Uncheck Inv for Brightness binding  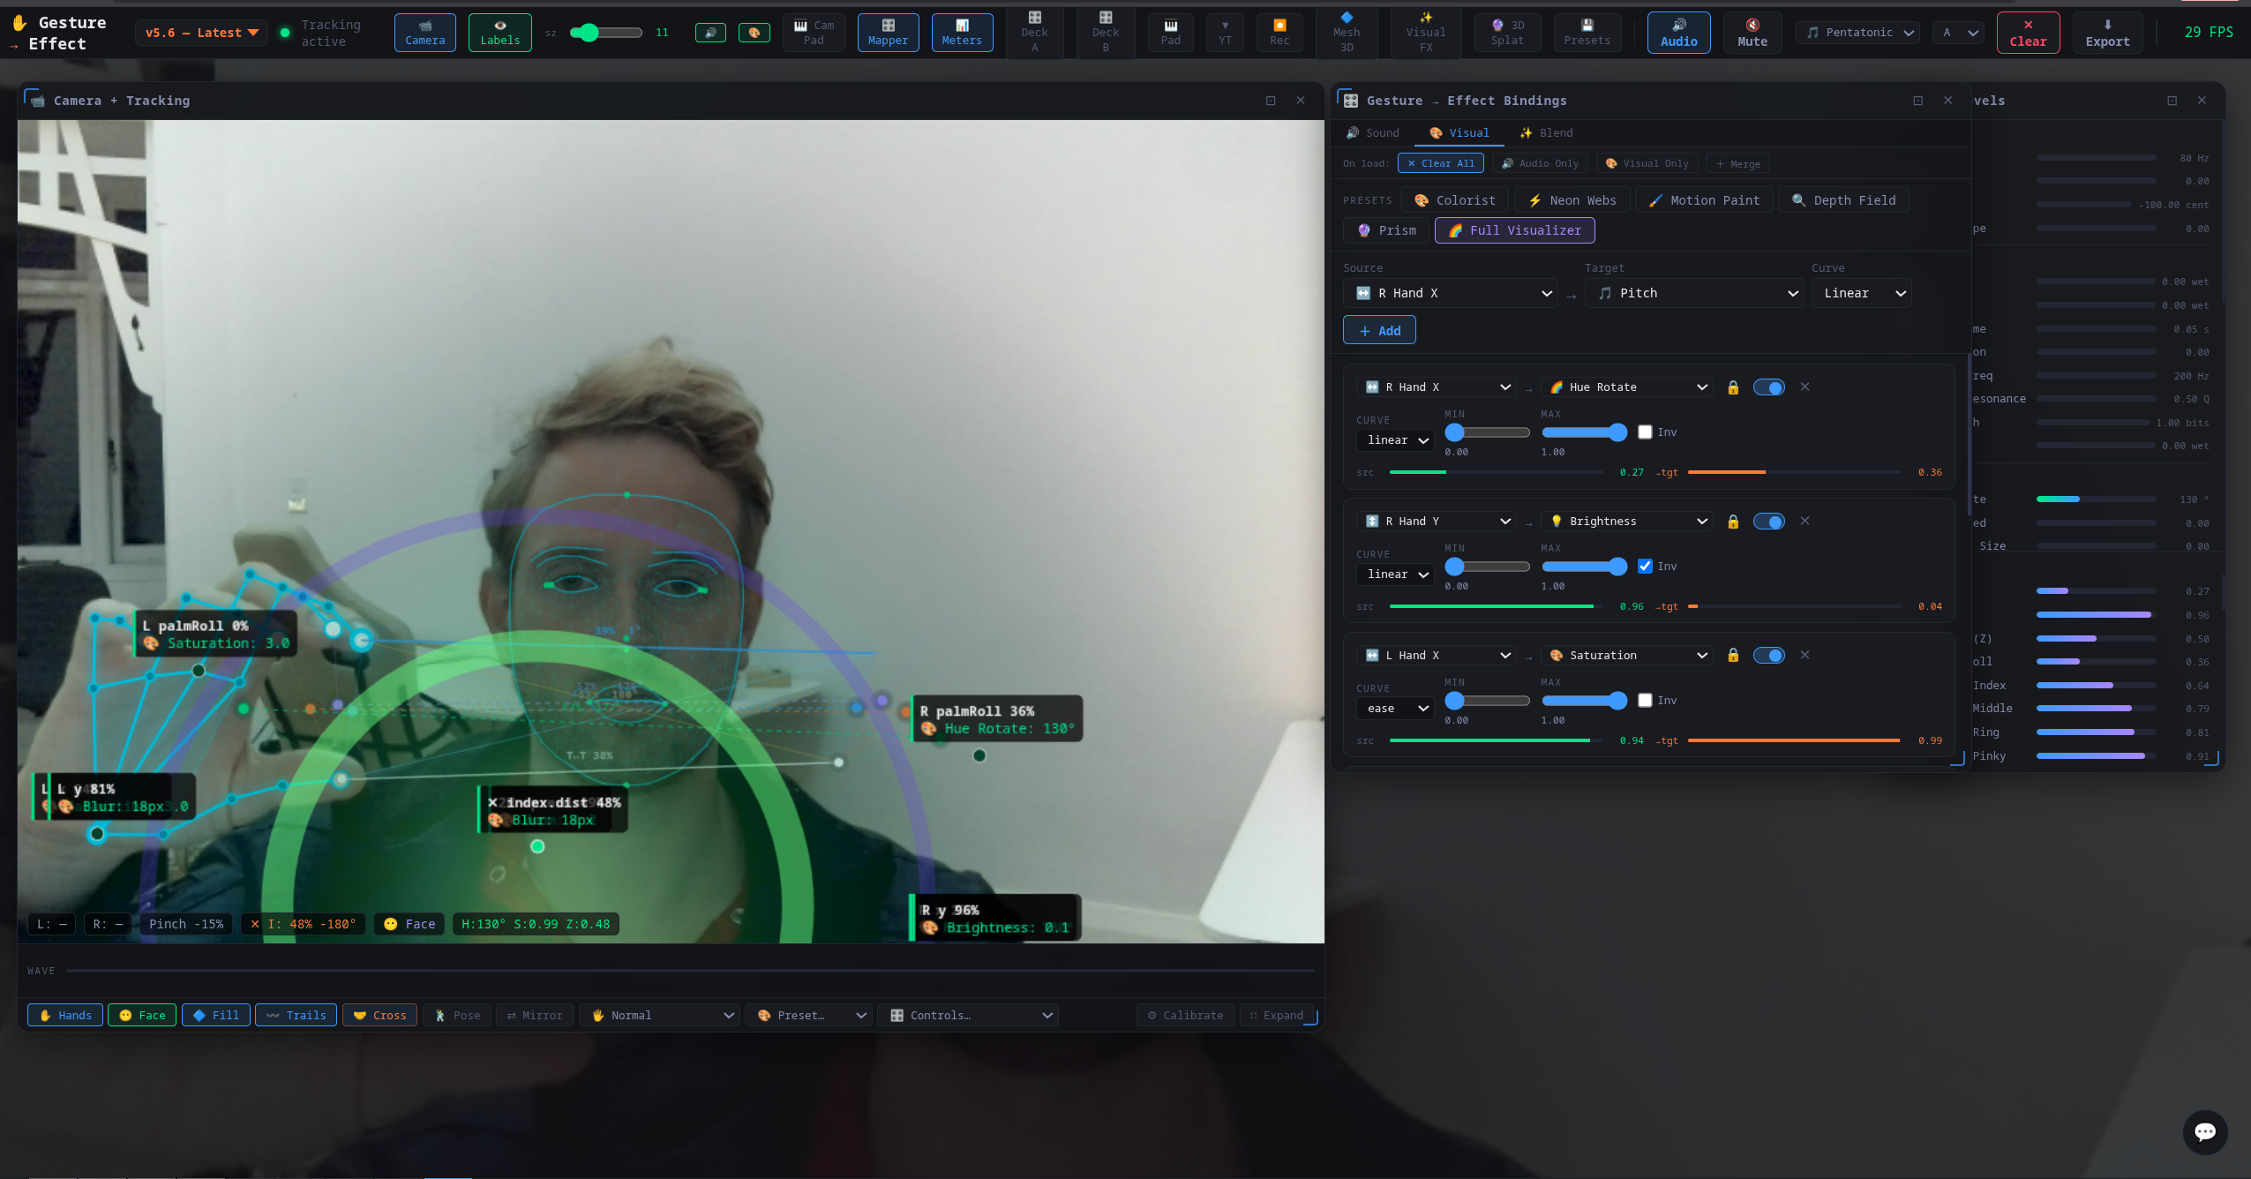tap(1645, 567)
